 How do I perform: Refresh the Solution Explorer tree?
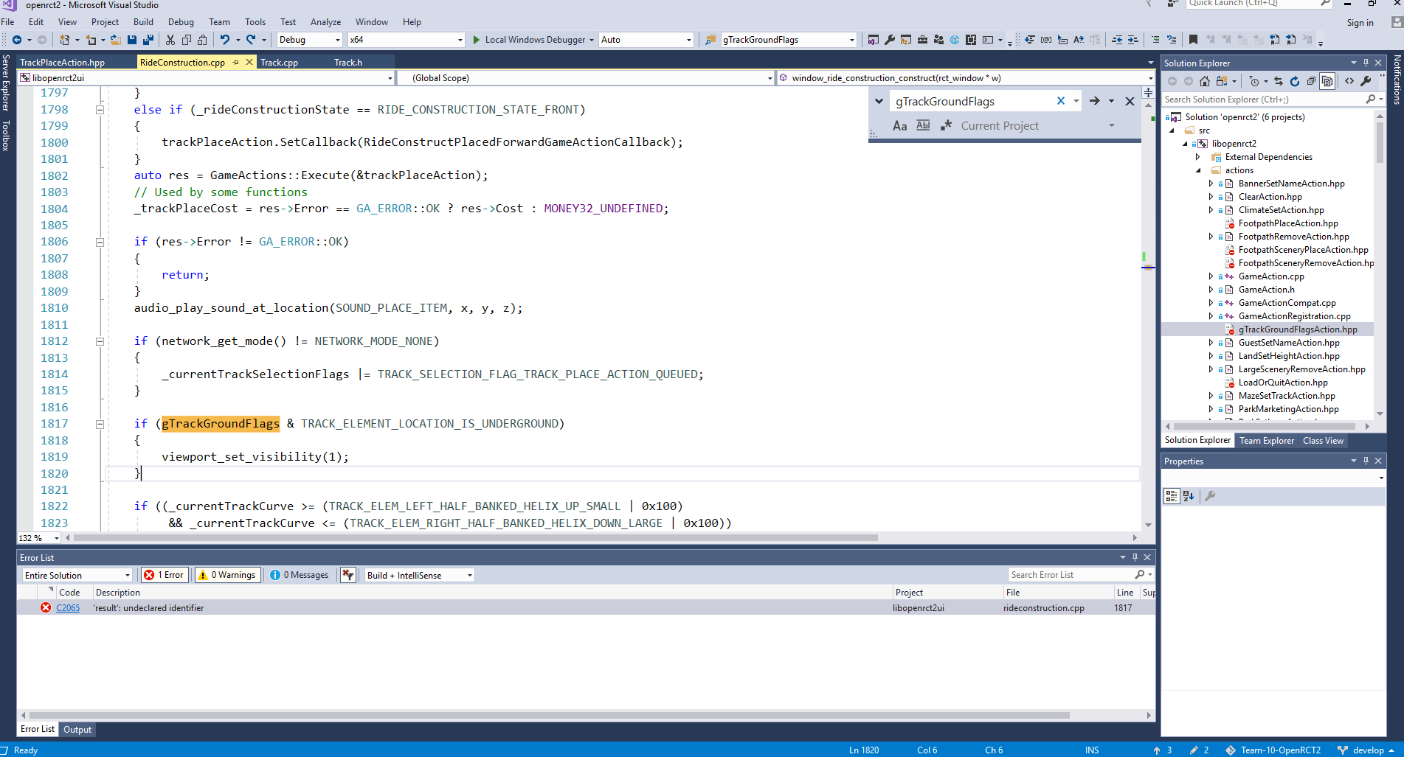1295,81
